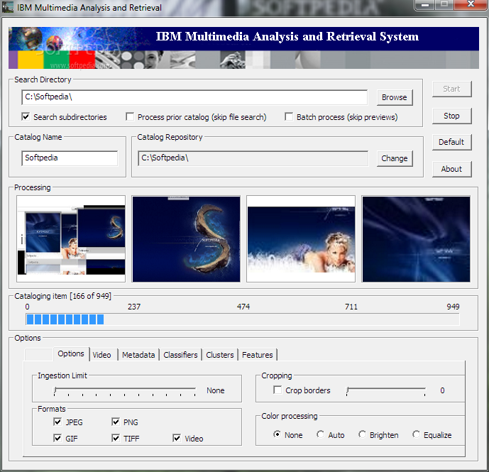This screenshot has width=489, height=472.
Task: Open the Features tab
Action: point(258,355)
